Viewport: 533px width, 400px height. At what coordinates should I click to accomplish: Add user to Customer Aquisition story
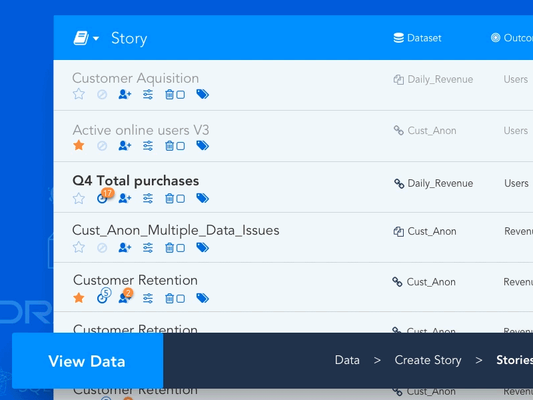point(125,94)
